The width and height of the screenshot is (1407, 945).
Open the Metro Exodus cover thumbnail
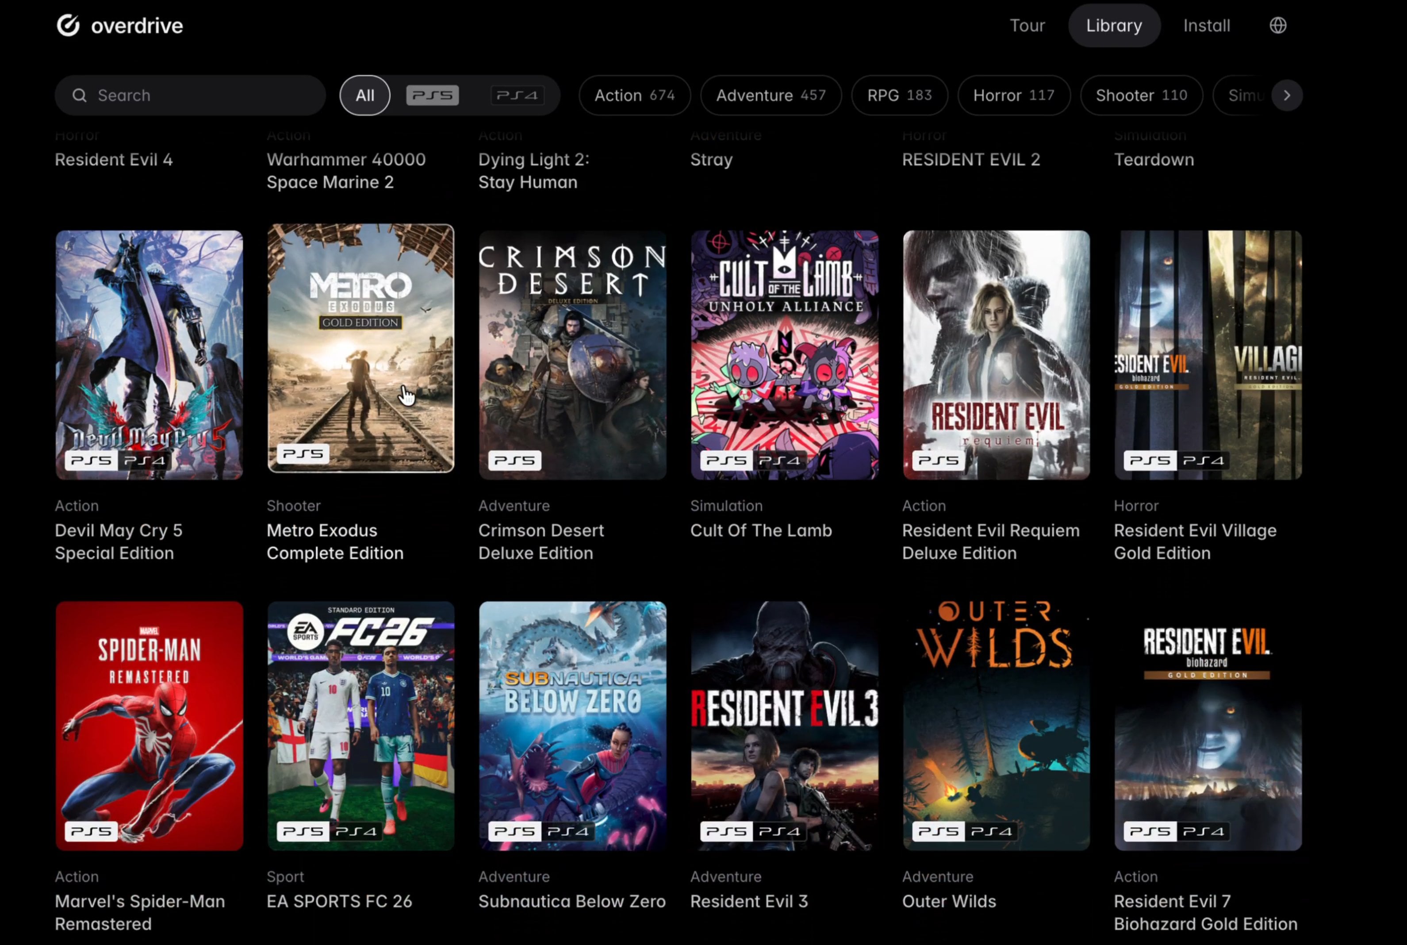(360, 348)
